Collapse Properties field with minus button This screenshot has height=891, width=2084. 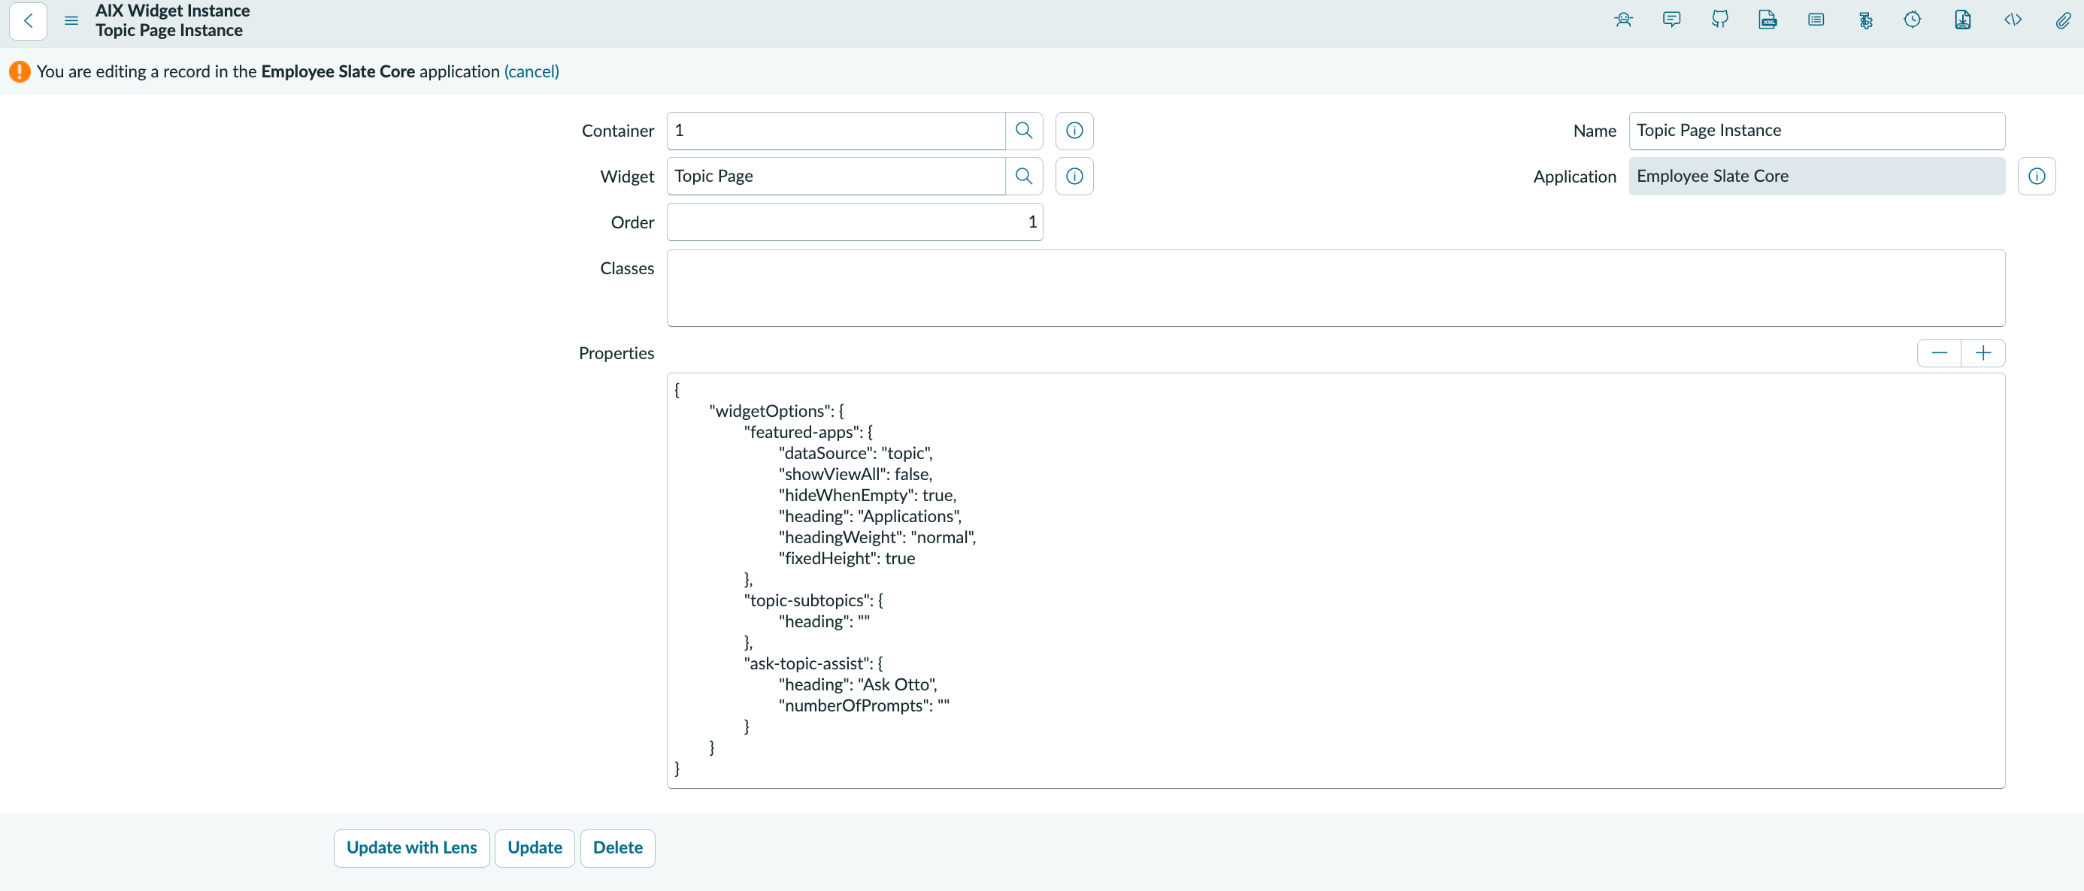click(1939, 353)
